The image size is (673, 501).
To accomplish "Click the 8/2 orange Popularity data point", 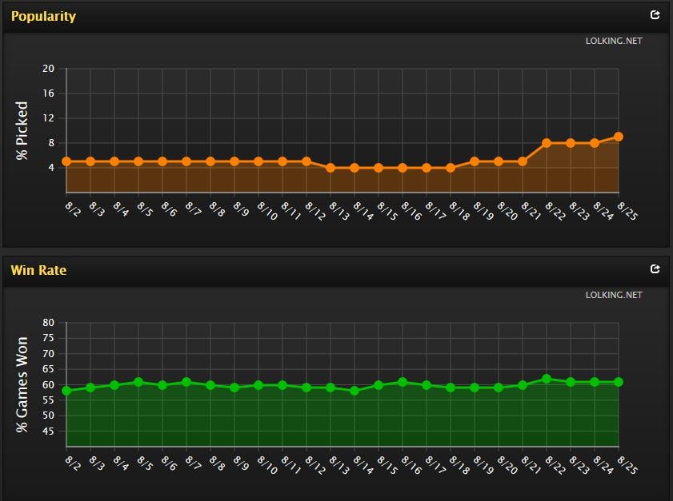I will 66,161.
